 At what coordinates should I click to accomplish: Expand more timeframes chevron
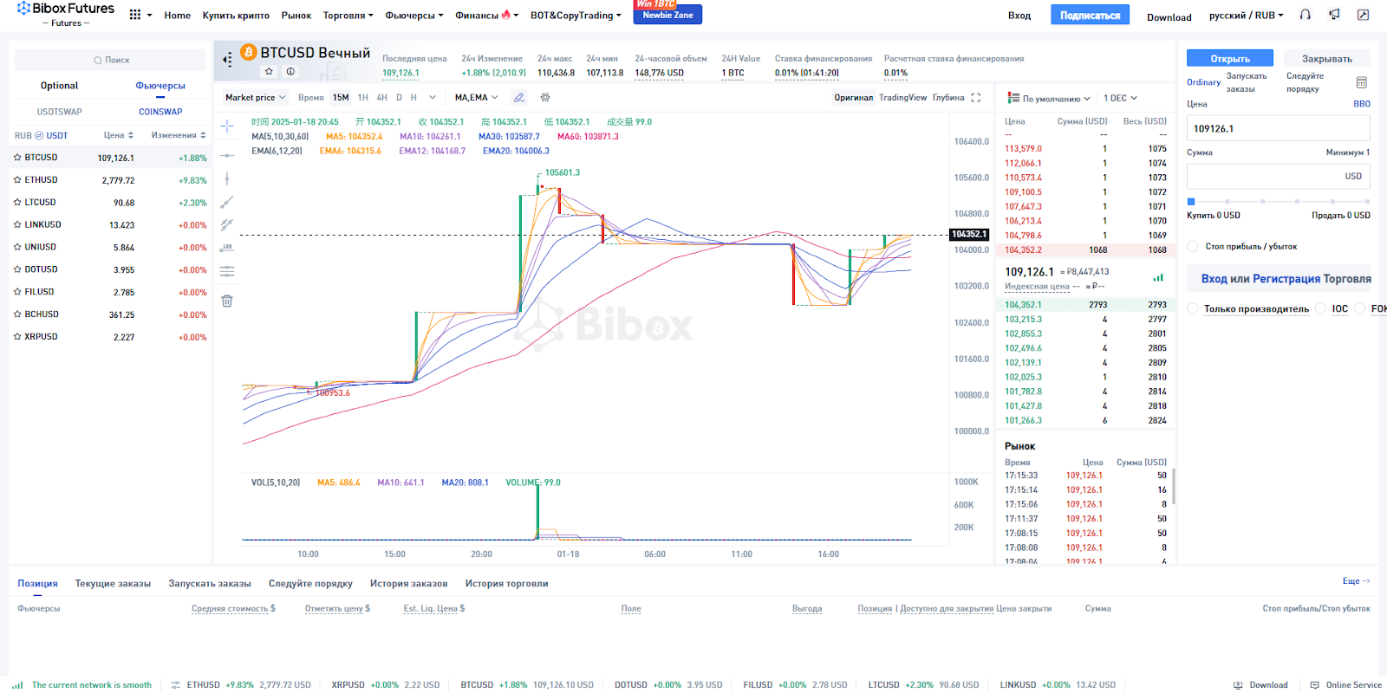(433, 98)
